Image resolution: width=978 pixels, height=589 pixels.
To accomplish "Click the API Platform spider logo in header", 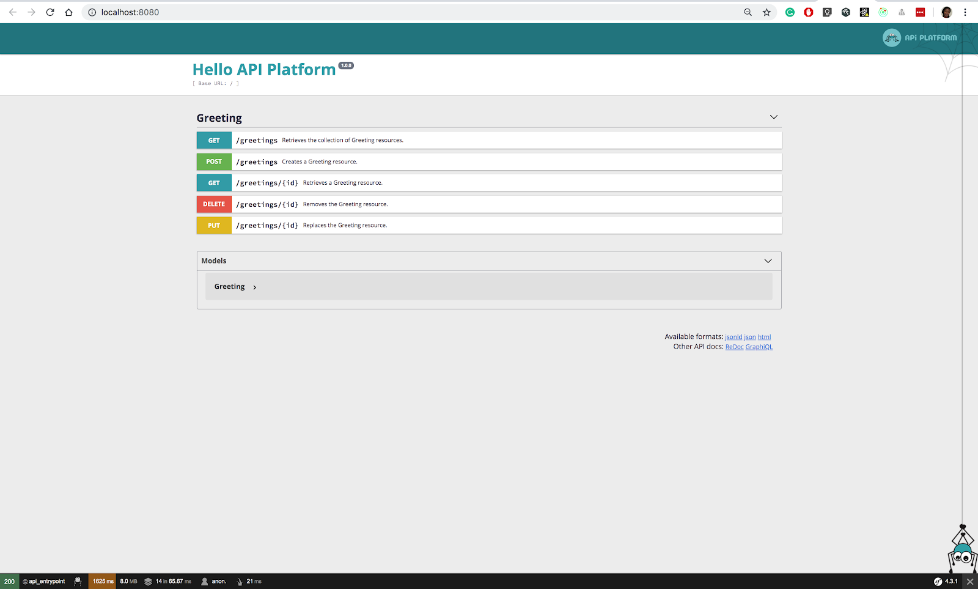I will tap(919, 38).
